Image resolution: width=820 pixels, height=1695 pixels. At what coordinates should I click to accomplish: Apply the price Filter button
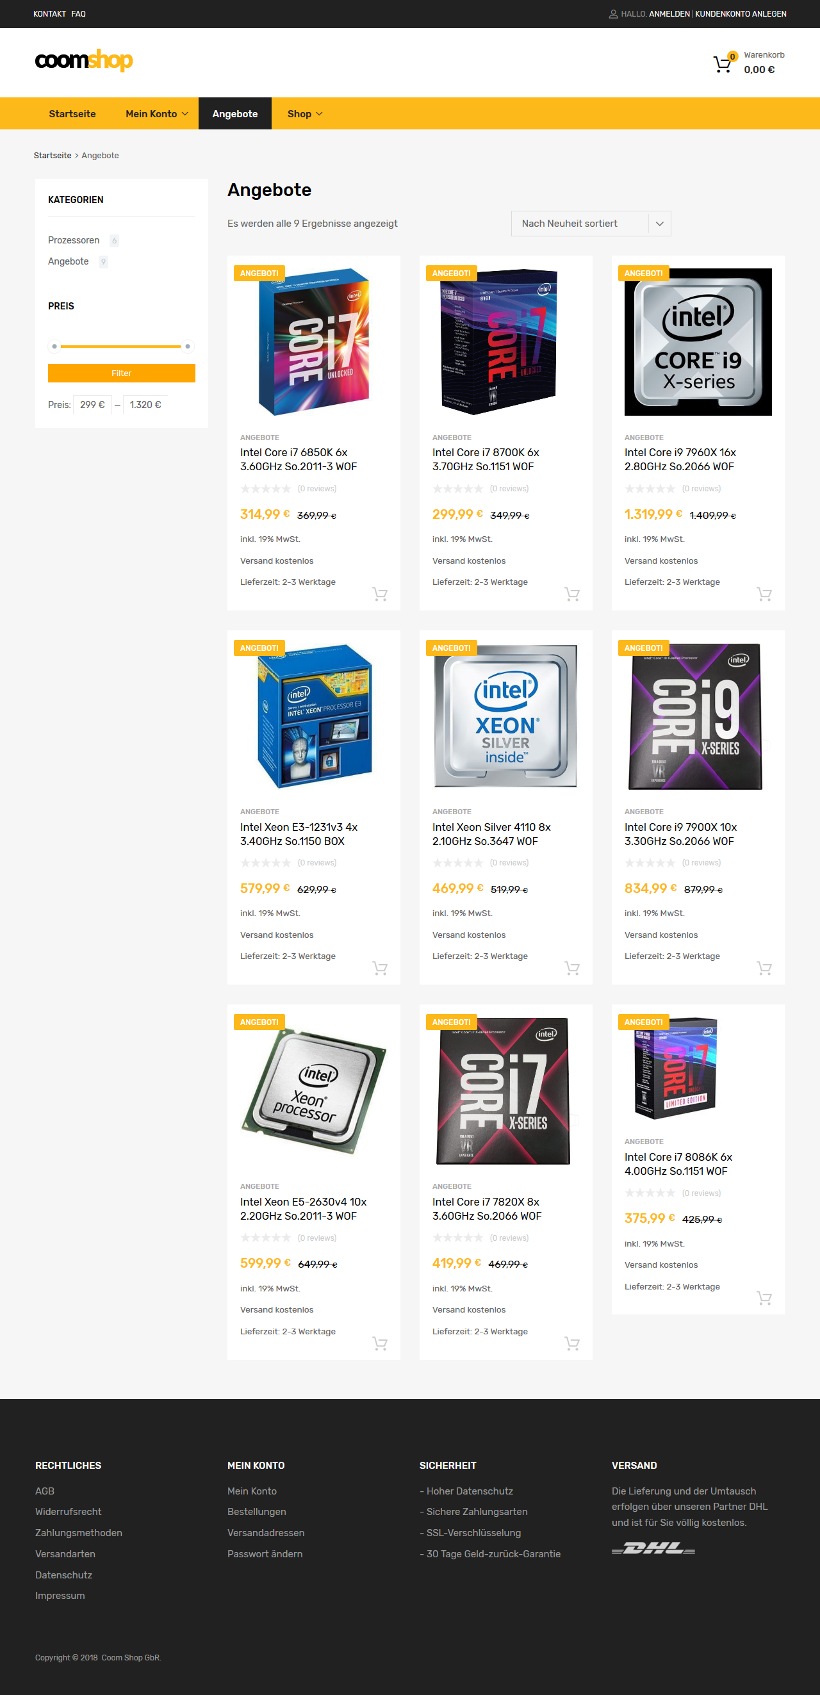point(122,373)
